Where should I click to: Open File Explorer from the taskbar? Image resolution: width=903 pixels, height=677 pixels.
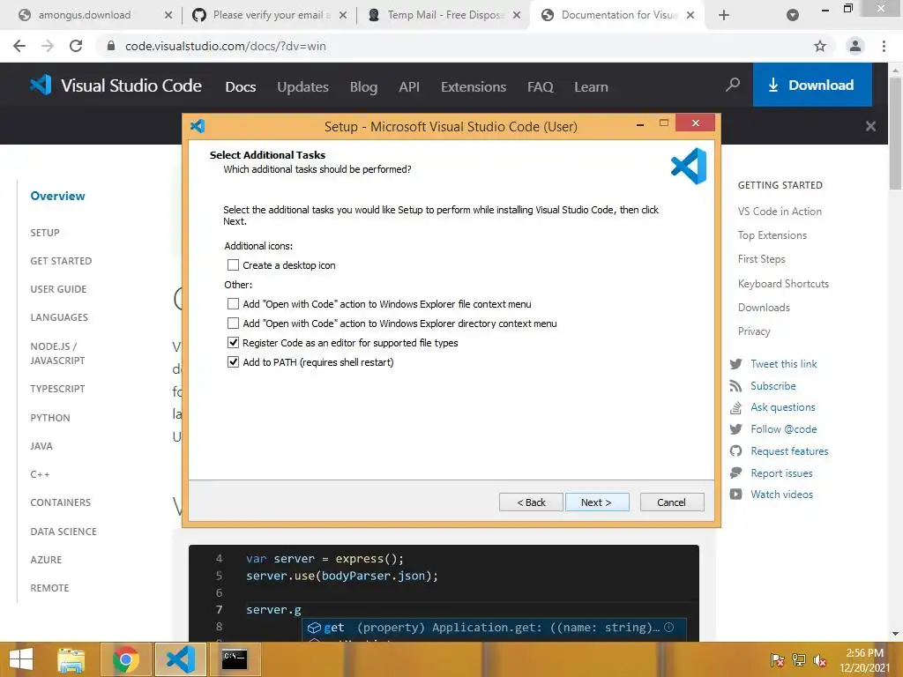coord(71,659)
